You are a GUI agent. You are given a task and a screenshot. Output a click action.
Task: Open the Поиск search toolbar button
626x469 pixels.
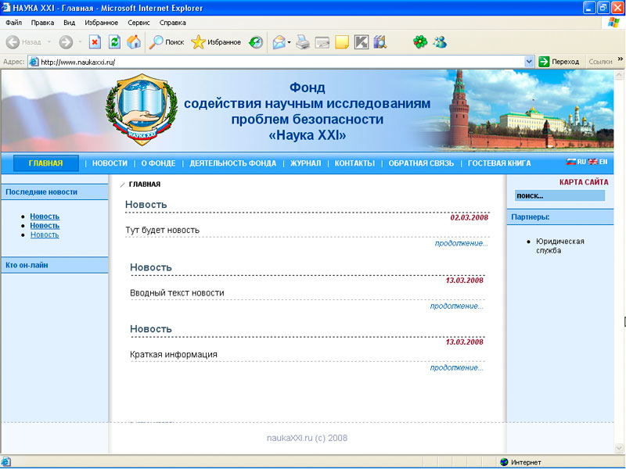click(x=167, y=42)
